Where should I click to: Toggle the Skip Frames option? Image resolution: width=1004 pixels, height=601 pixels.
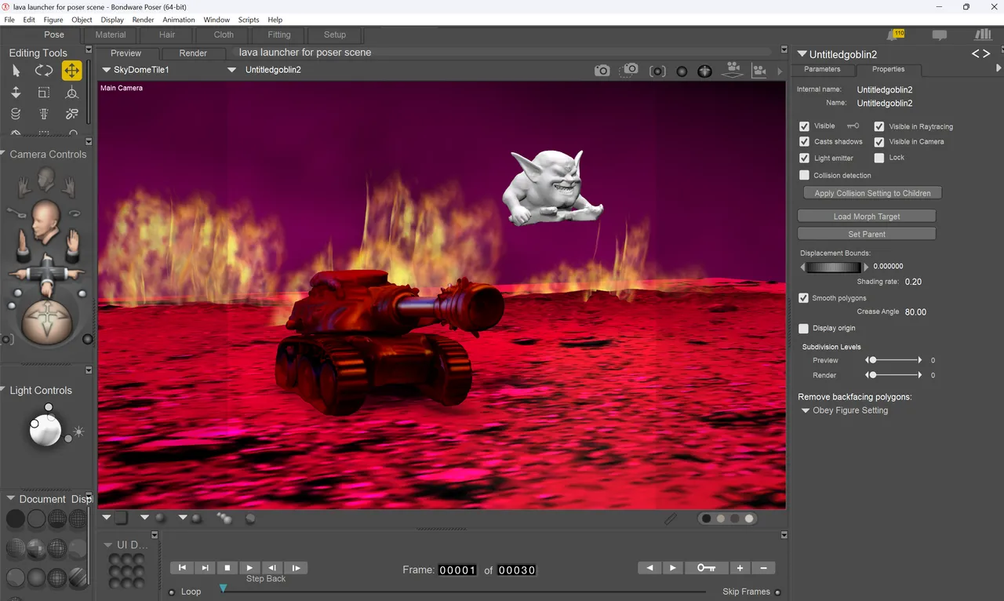pos(777,592)
